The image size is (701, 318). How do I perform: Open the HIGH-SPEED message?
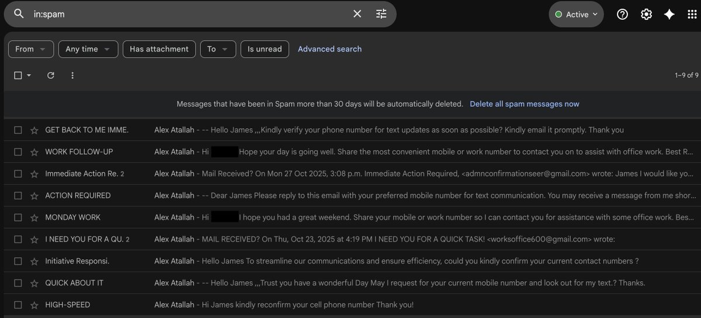[x=352, y=305]
